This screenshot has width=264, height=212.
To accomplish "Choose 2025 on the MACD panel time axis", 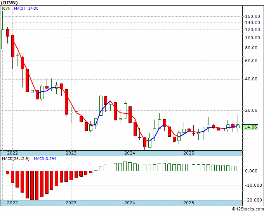I will [x=189, y=203].
